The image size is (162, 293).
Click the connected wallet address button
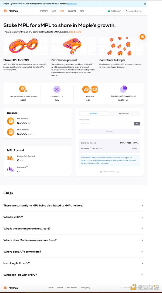pos(114,11)
